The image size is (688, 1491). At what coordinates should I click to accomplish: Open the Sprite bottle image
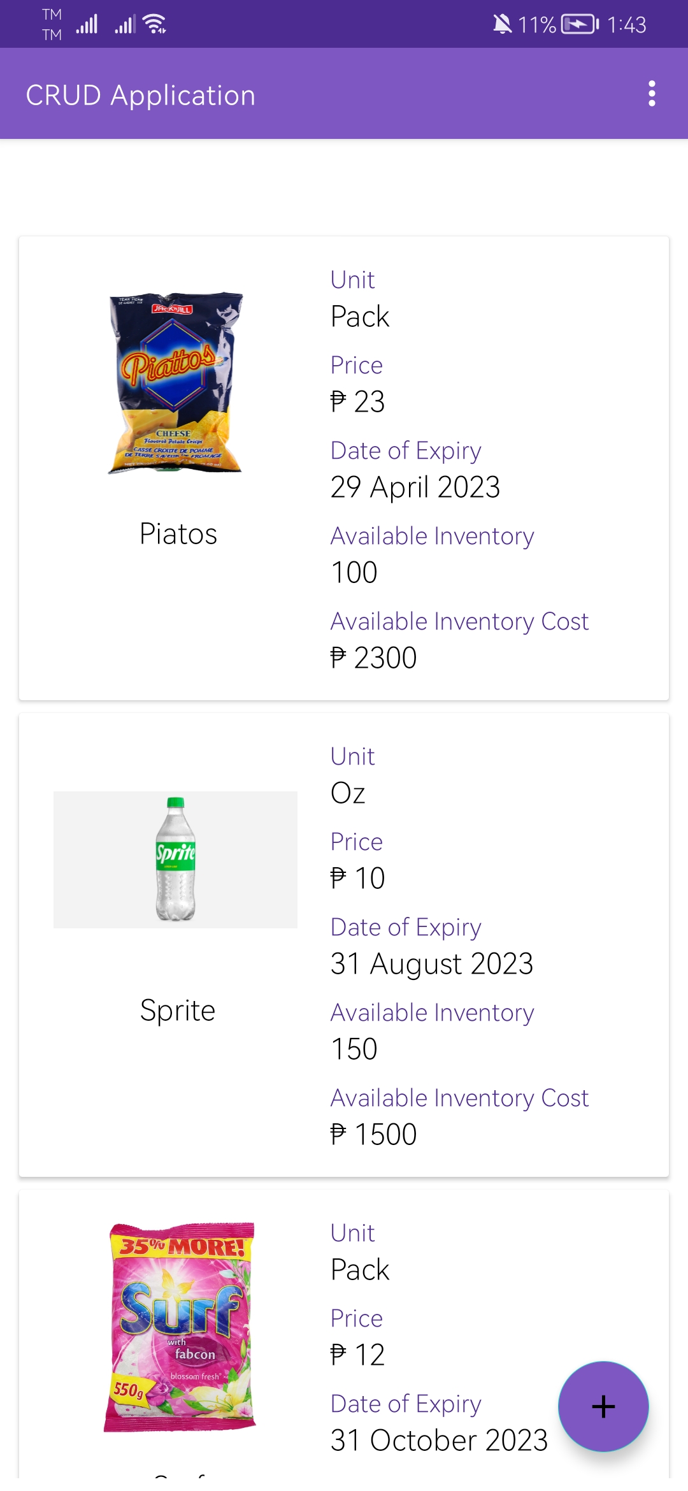175,859
